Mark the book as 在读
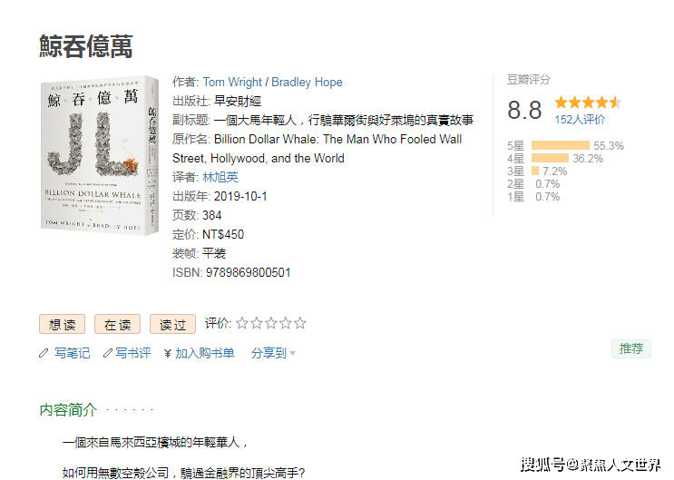 pyautogui.click(x=117, y=324)
